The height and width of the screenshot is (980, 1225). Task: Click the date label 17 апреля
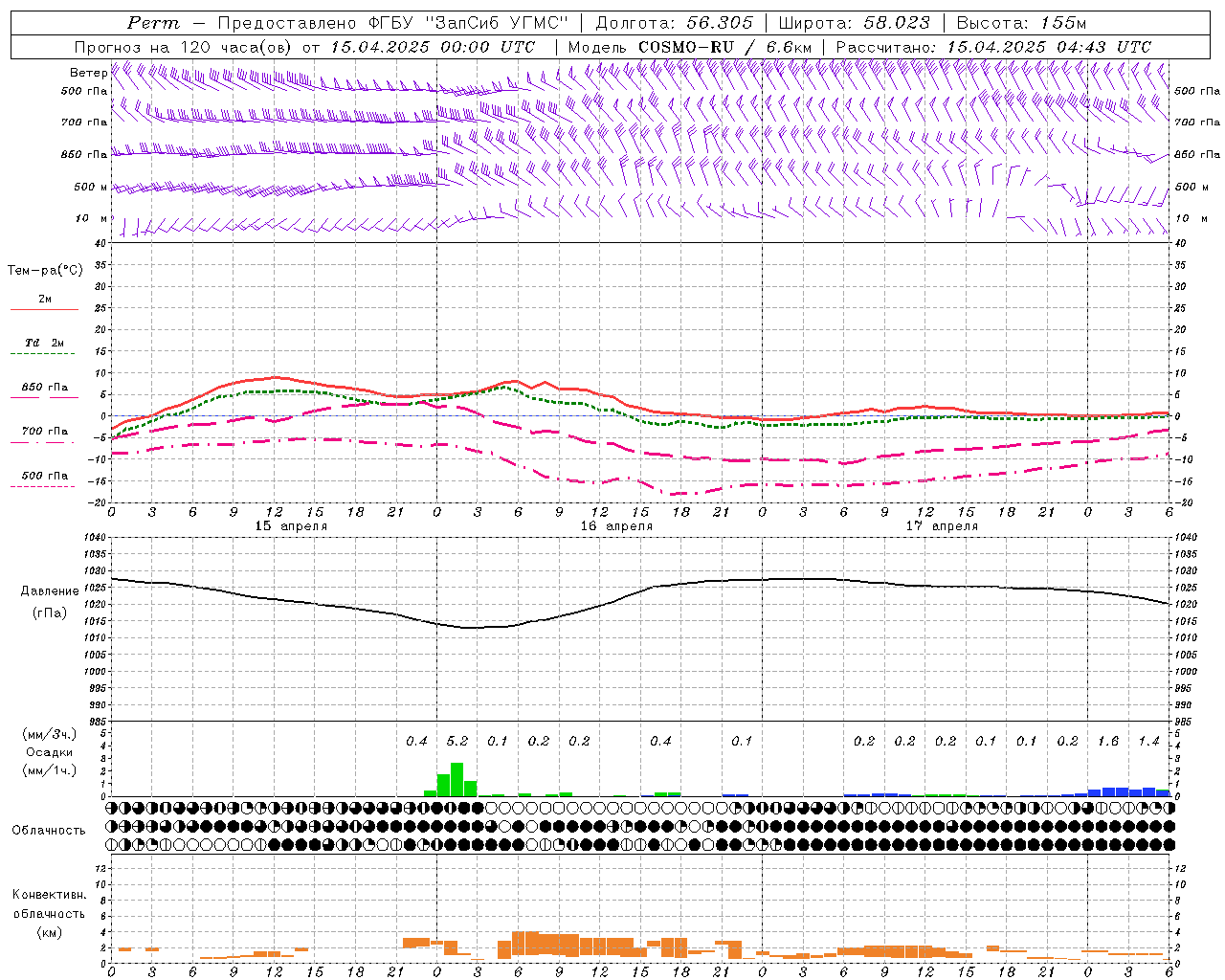pyautogui.click(x=942, y=526)
